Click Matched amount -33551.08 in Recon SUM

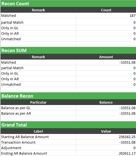(106, 62)
